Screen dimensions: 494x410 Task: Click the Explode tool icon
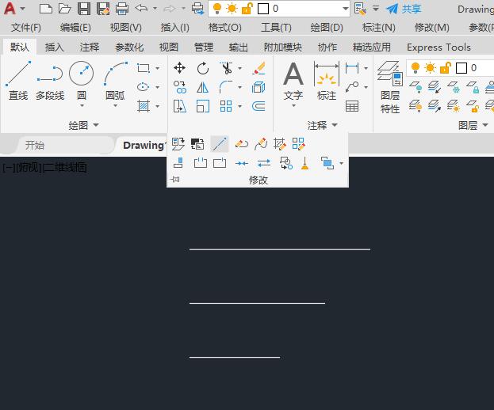coord(258,87)
